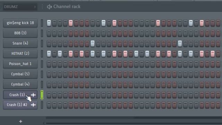222x125 pixels.
Task: Click the dotted drag handle beside Channel rack
Action: tap(42, 7)
